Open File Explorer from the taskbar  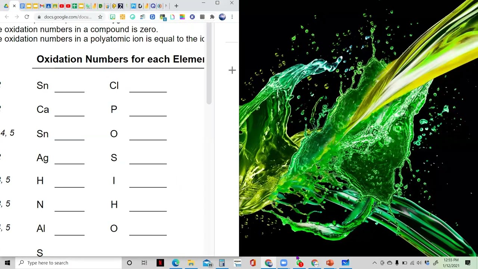(x=191, y=263)
